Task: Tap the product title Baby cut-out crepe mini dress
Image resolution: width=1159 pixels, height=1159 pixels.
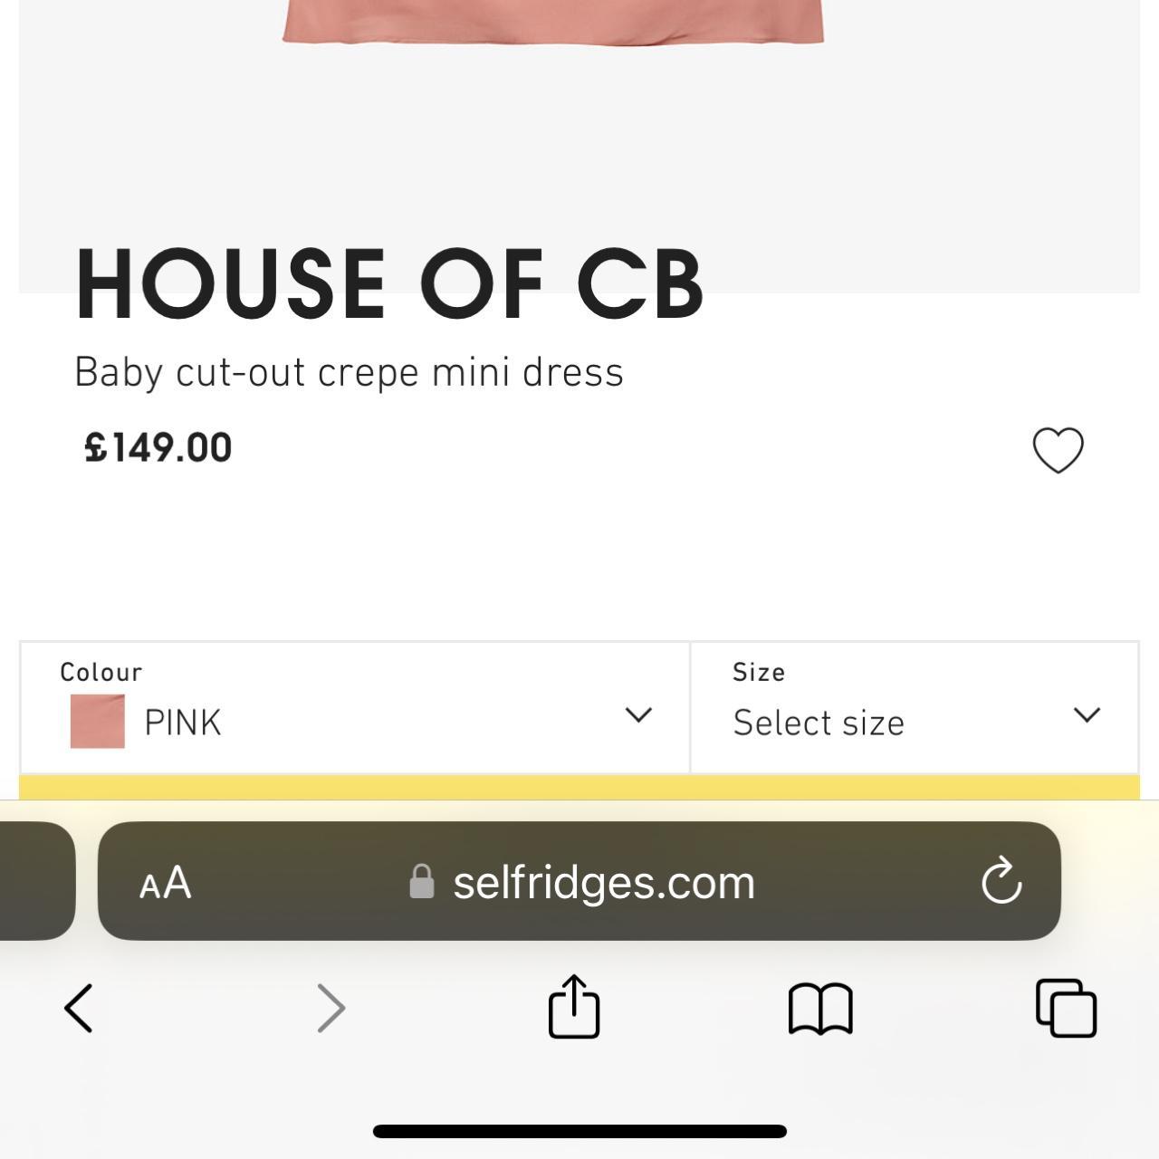Action: coord(350,371)
